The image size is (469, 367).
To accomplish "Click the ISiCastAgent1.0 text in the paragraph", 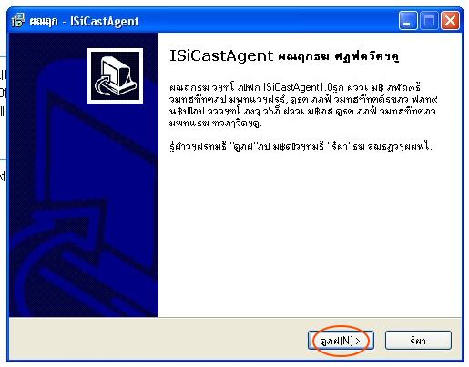I will (298, 87).
